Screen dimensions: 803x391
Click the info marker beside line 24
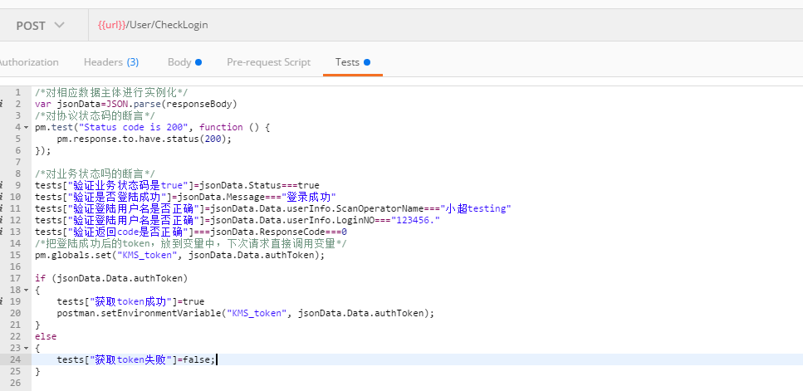click(3, 359)
